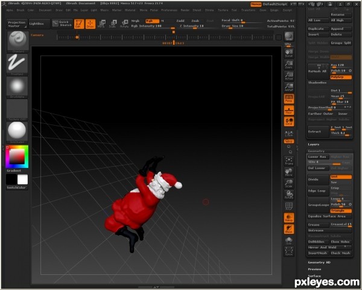
Task: Click the SwitchColor button
Action: pyautogui.click(x=17, y=187)
